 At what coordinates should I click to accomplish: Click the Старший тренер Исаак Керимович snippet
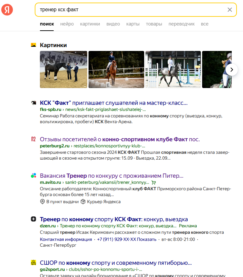click(x=132, y=232)
